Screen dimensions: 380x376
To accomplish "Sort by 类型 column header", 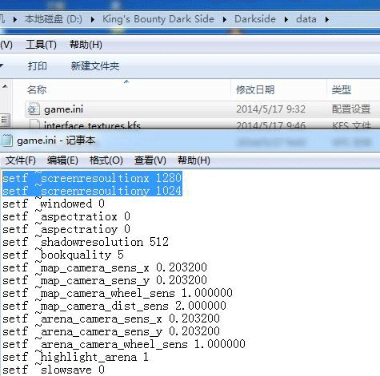I will (342, 89).
